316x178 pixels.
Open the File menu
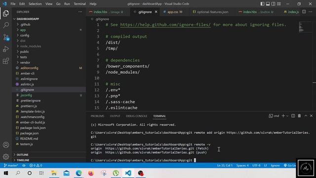pyautogui.click(x=13, y=4)
